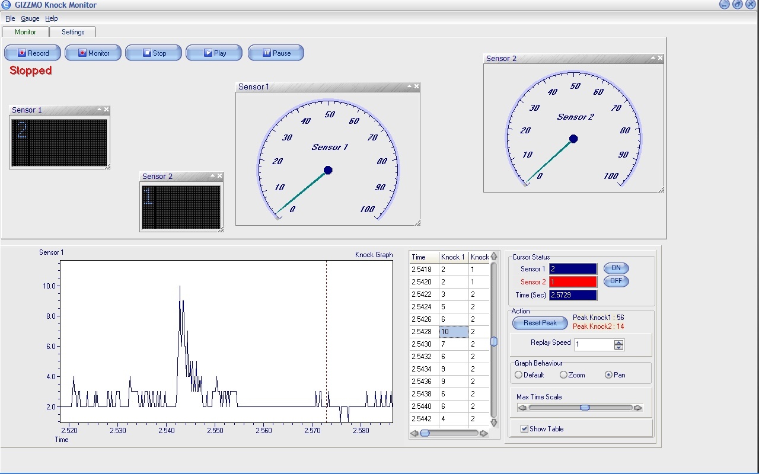
Task: Open the File menu
Action: tap(10, 18)
